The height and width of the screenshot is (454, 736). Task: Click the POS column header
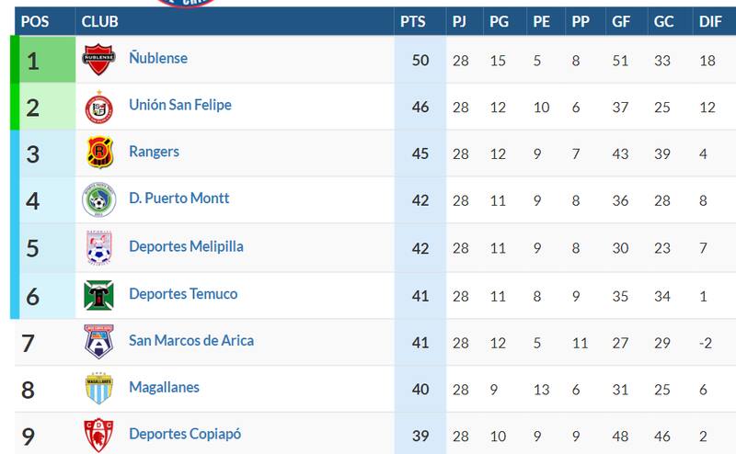[x=35, y=22]
